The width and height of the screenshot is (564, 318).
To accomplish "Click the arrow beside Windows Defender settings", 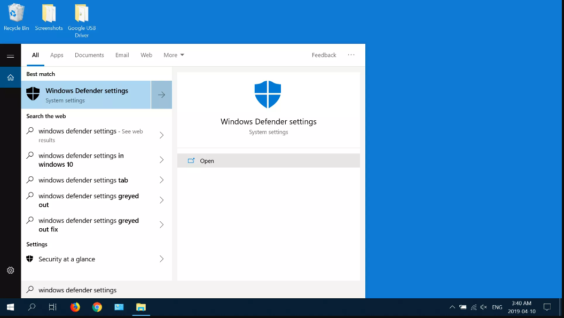I will tap(161, 95).
